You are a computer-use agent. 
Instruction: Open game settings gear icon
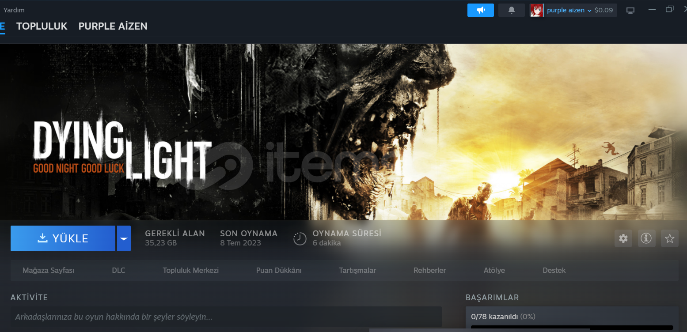(623, 238)
